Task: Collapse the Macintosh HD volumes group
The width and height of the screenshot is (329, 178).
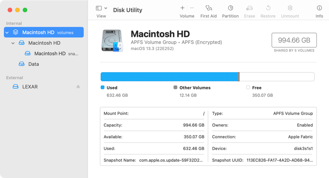Action: pos(7,33)
